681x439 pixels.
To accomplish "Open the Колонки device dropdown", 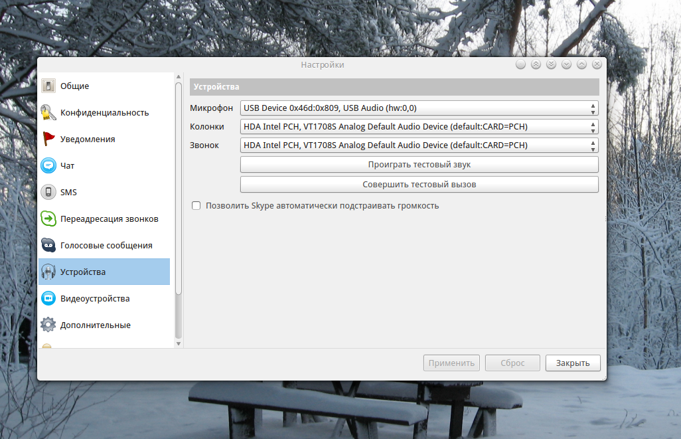I will (419, 126).
